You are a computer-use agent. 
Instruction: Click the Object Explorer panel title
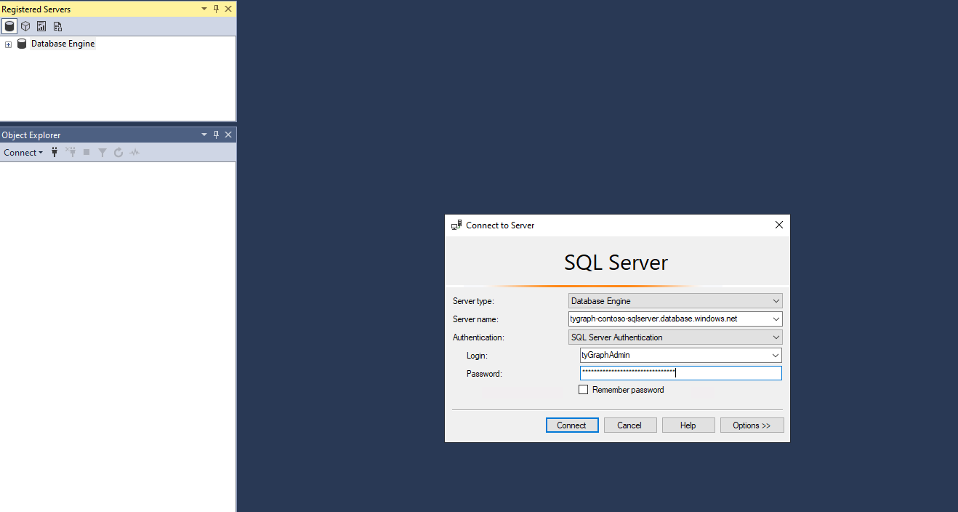(x=31, y=135)
